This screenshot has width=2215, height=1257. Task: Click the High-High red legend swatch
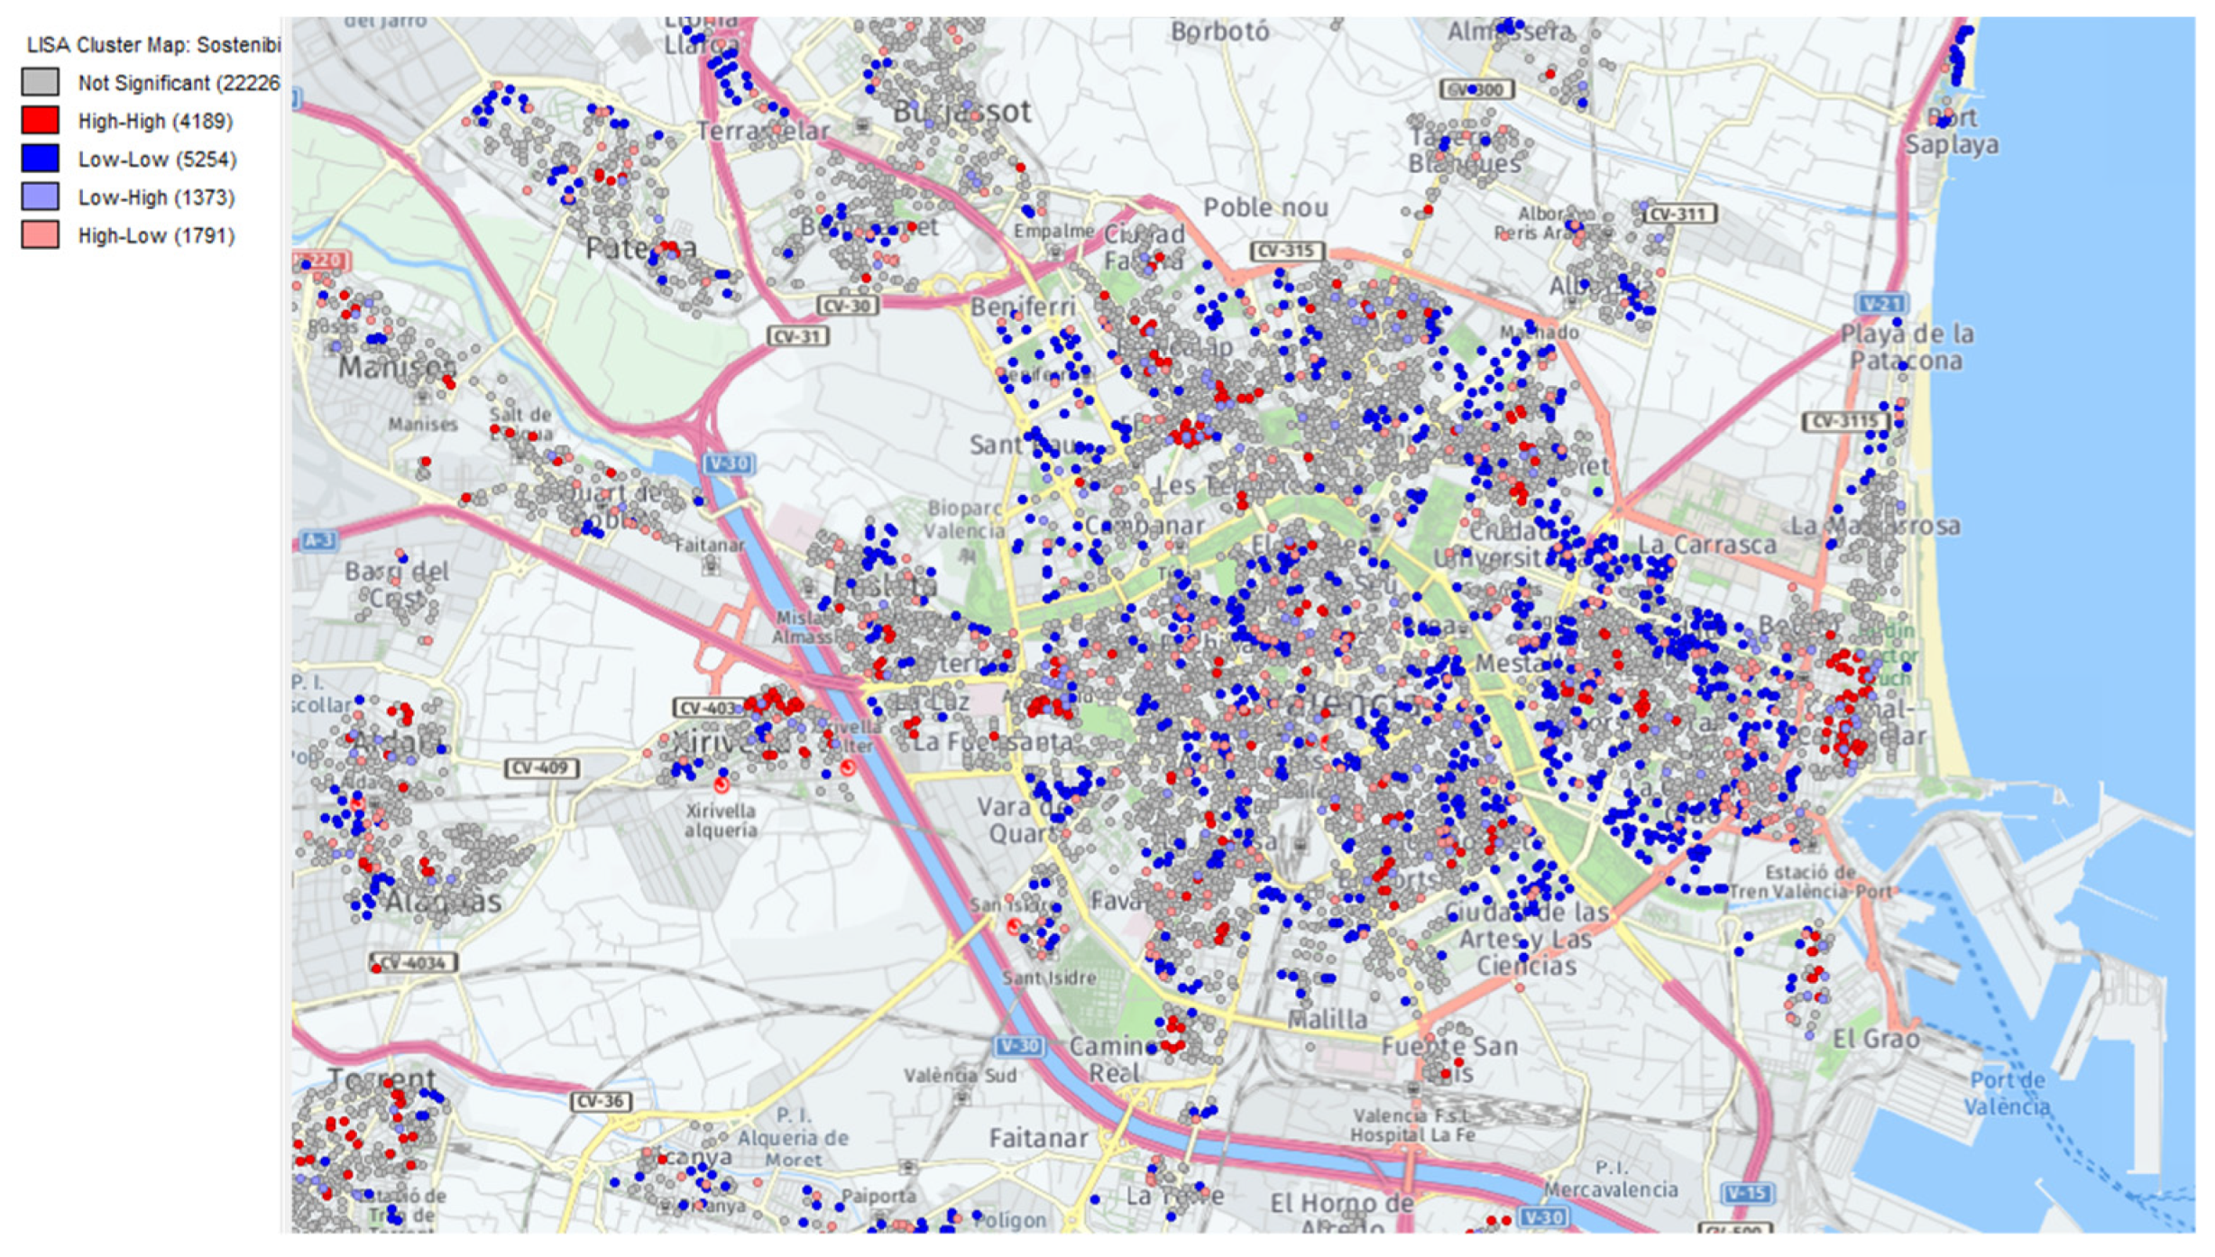pos(41,120)
